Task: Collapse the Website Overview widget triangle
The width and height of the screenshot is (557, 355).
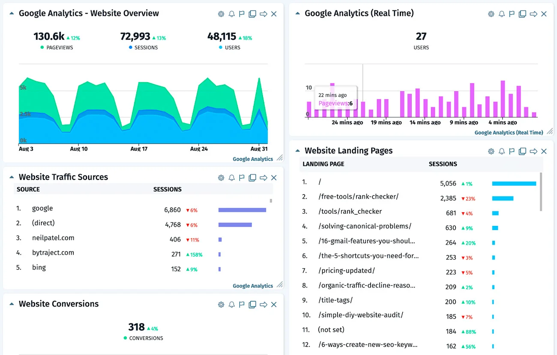Action: 11,14
